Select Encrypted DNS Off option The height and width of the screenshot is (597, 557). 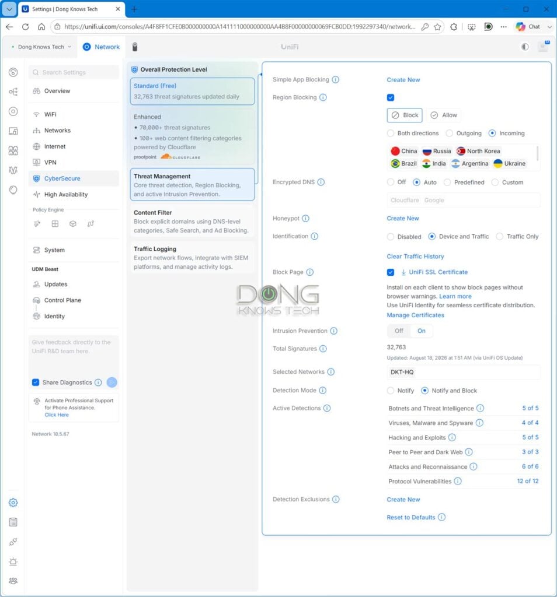[x=391, y=182]
